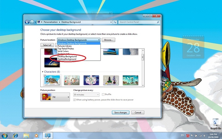Open the Windows Start orb
The width and height of the screenshot is (222, 139).
coord(5,136)
